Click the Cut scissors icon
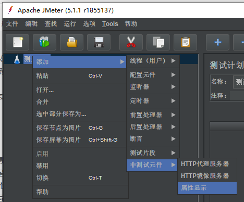 tap(131, 42)
